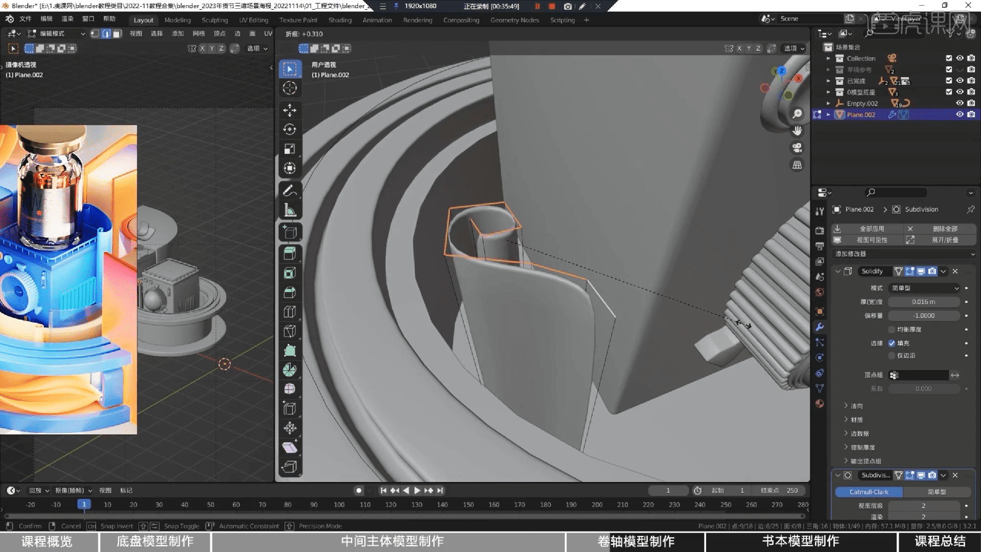981x552 pixels.
Task: Open the 编辑模式 mode dropdown
Action: 56,34
